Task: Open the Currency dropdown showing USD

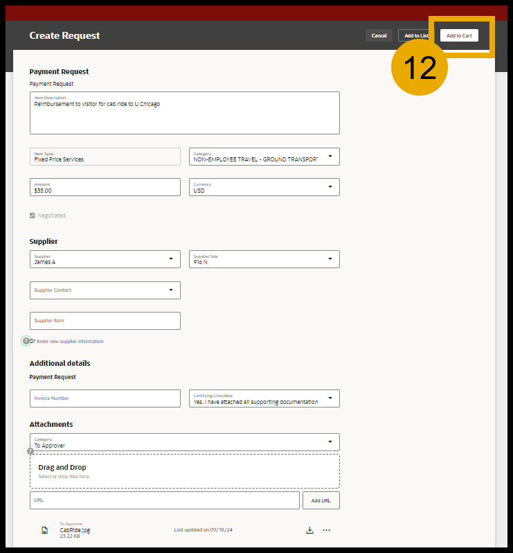Action: 330,187
